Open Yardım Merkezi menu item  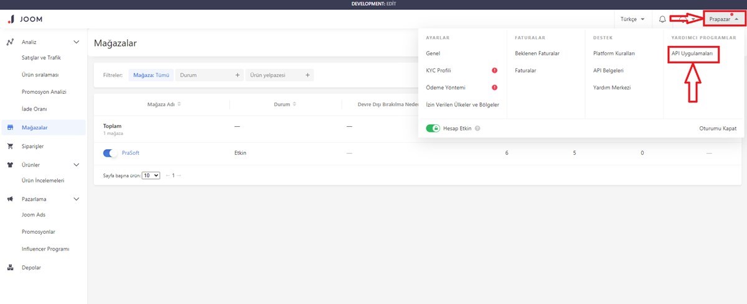tap(612, 88)
